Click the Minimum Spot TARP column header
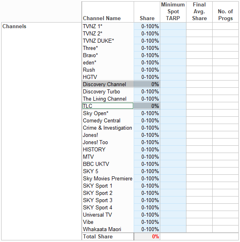The width and height of the screenshot is (240, 242). 173,12
